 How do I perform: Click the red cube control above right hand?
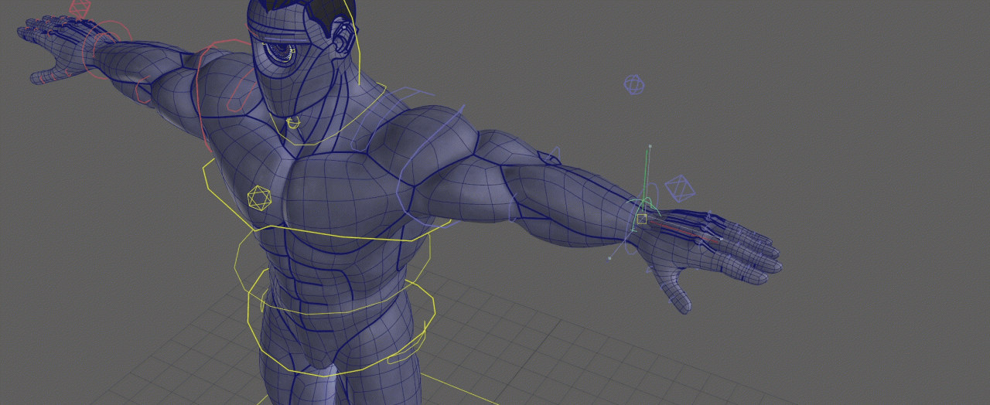79,9
